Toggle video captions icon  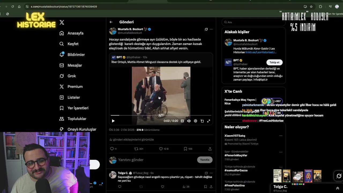tap(182, 121)
